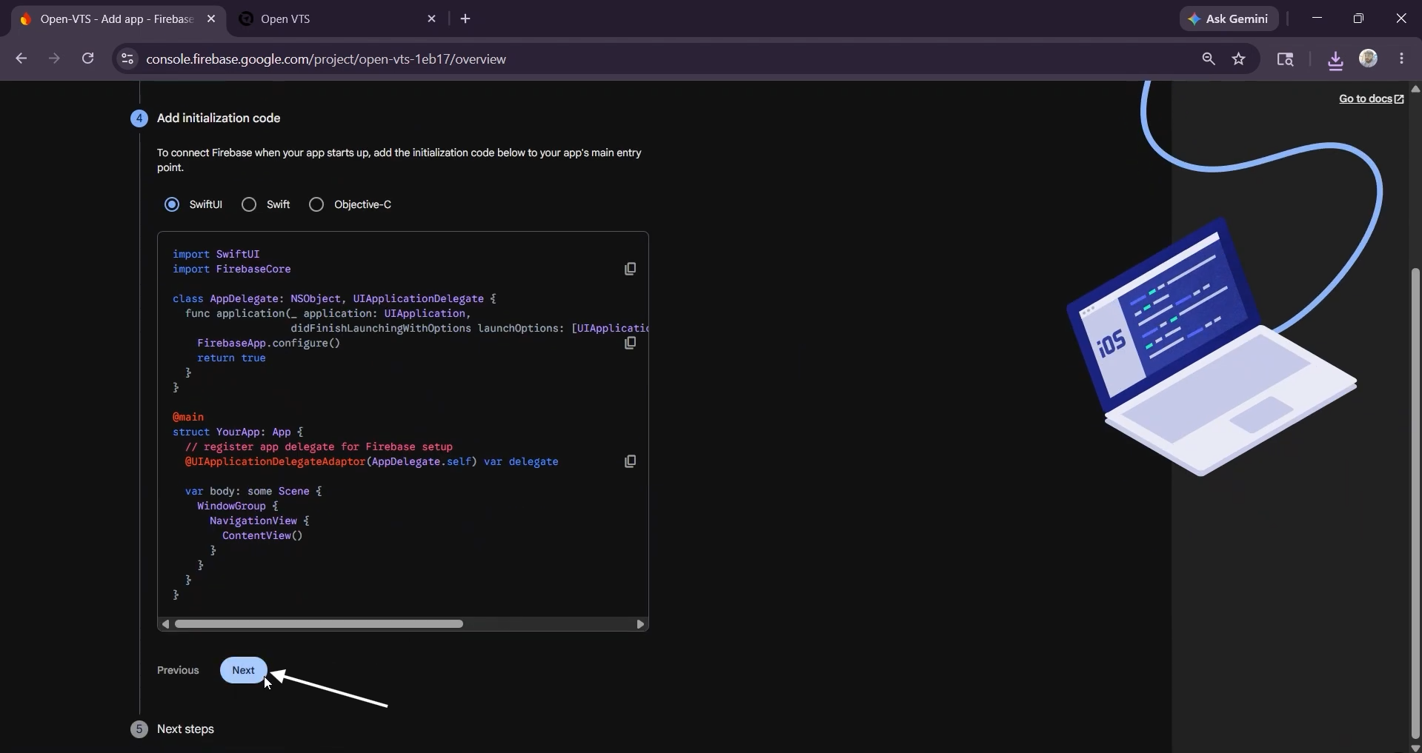Click the 'var body: some Scene {' line
Viewport: 1422px width, 753px height.
[253, 492]
